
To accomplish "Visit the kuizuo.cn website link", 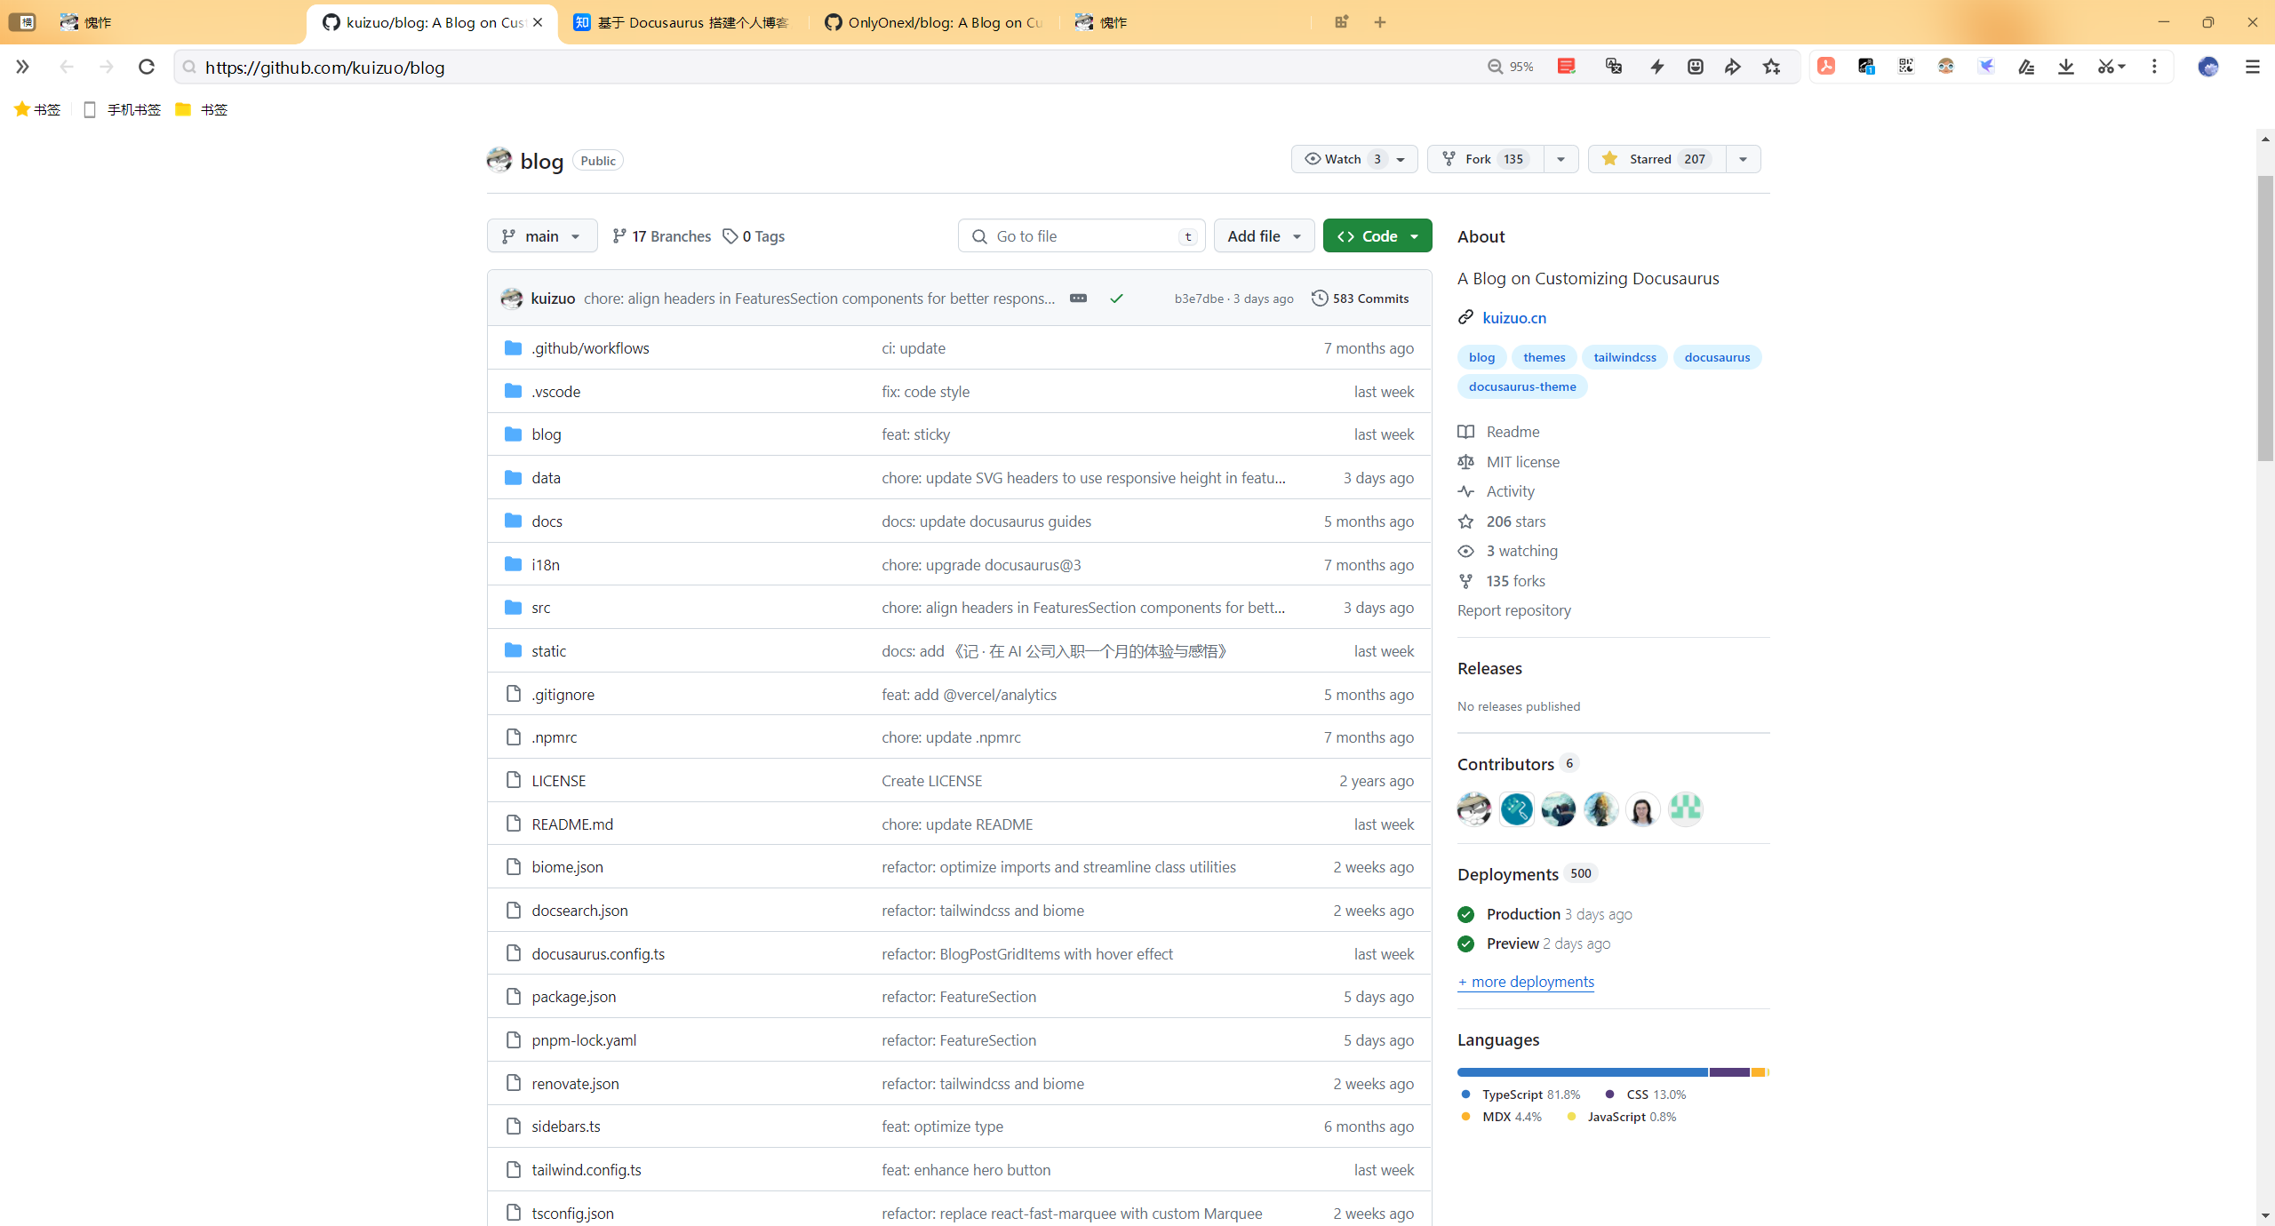I will pos(1514,318).
